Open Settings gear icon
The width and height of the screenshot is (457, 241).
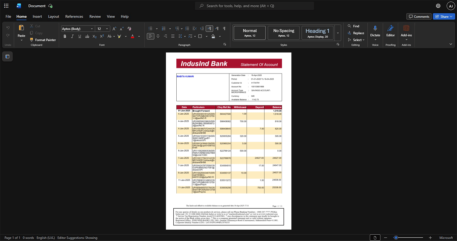point(438,6)
